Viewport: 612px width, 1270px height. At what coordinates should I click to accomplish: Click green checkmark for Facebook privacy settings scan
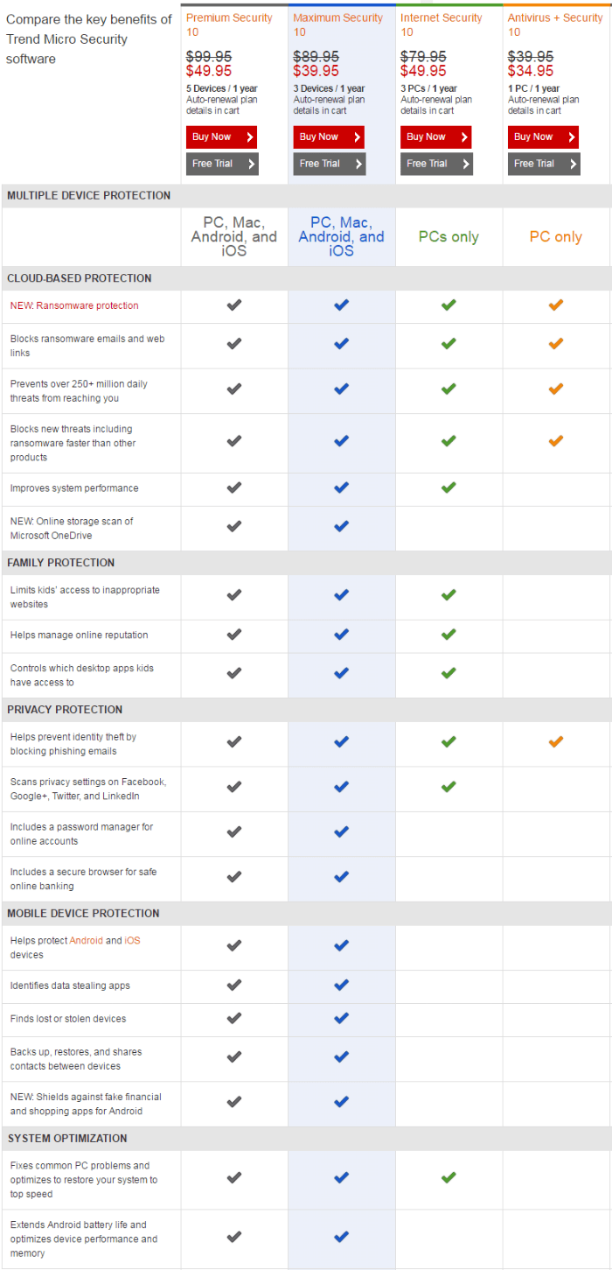point(449,787)
